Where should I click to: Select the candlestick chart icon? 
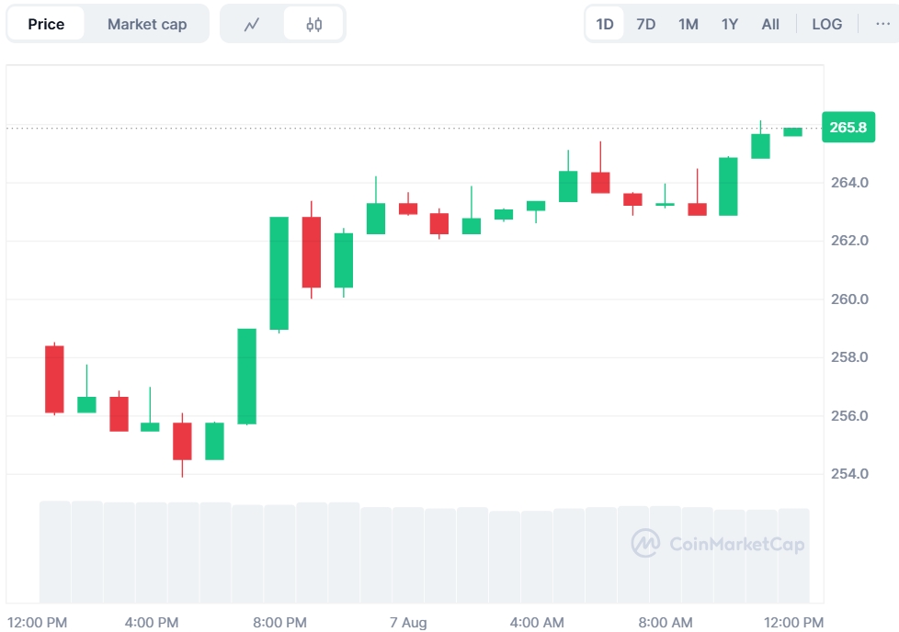(313, 25)
